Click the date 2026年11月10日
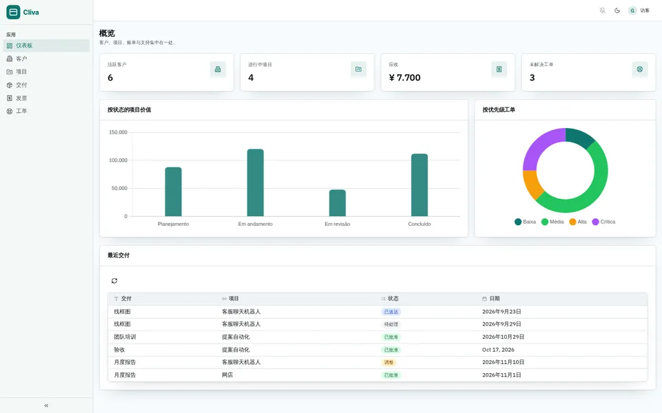662x413 pixels. tap(503, 363)
